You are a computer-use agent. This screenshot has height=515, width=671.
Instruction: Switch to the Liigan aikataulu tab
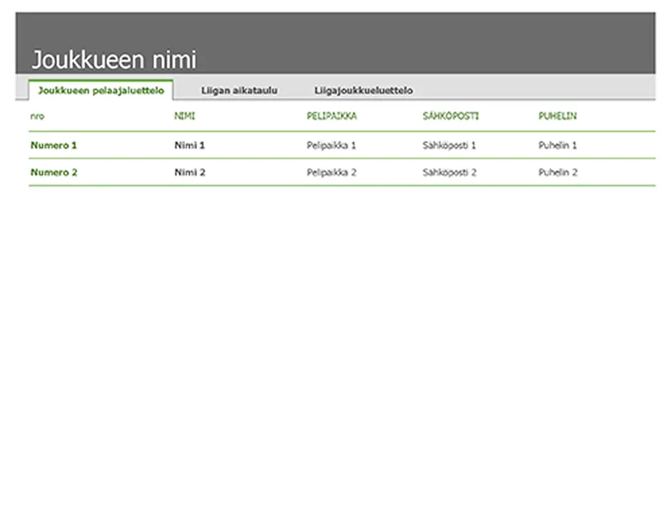[239, 90]
